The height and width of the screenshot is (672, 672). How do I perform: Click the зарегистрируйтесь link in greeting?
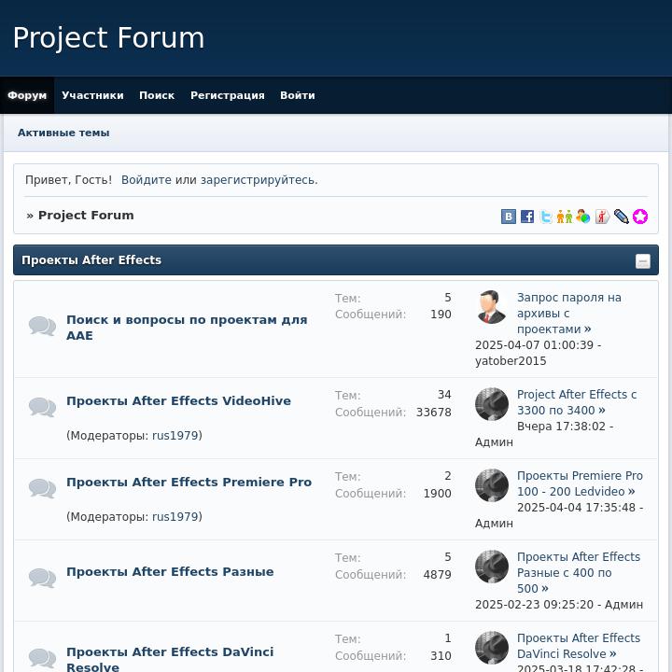[x=259, y=180]
